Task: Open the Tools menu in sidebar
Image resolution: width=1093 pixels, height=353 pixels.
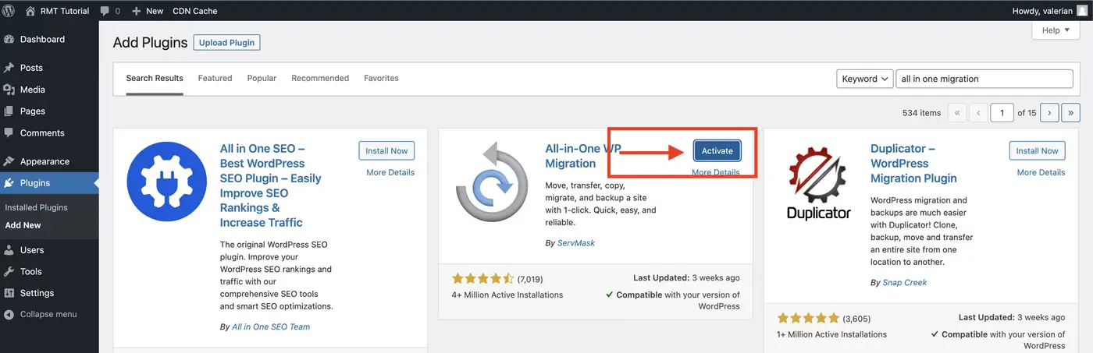Action: point(31,271)
